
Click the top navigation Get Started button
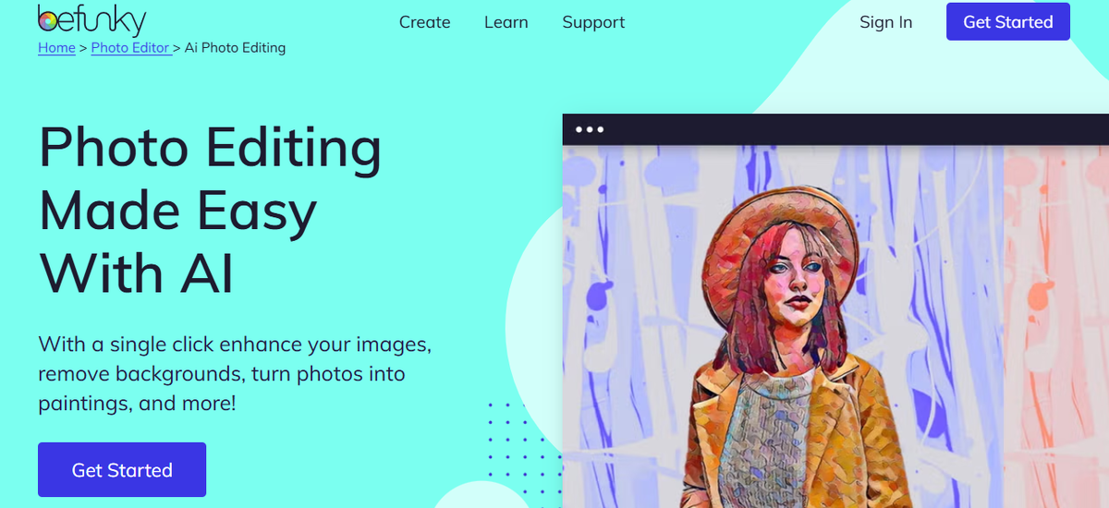[1008, 22]
